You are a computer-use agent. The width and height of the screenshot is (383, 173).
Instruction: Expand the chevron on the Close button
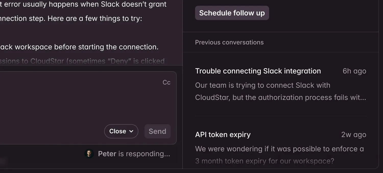[131, 131]
